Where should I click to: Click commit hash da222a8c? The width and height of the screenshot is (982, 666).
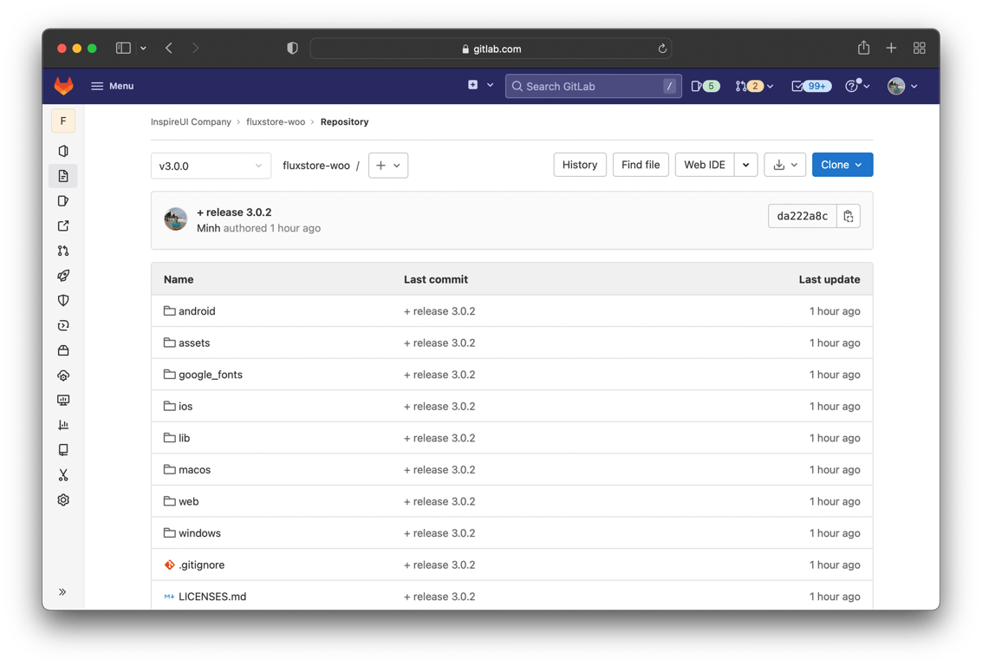coord(803,216)
